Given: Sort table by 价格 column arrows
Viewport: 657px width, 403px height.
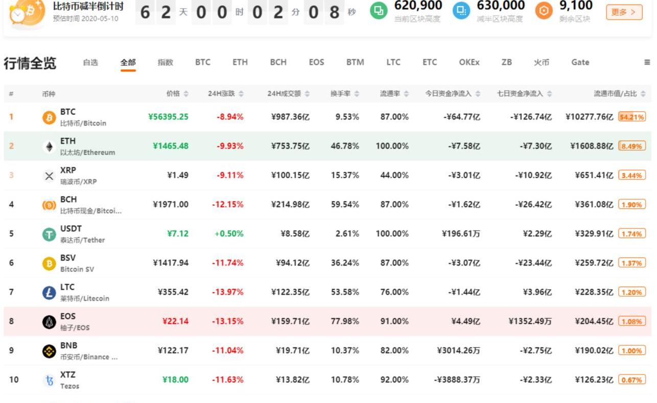Looking at the screenshot, I should click(186, 94).
